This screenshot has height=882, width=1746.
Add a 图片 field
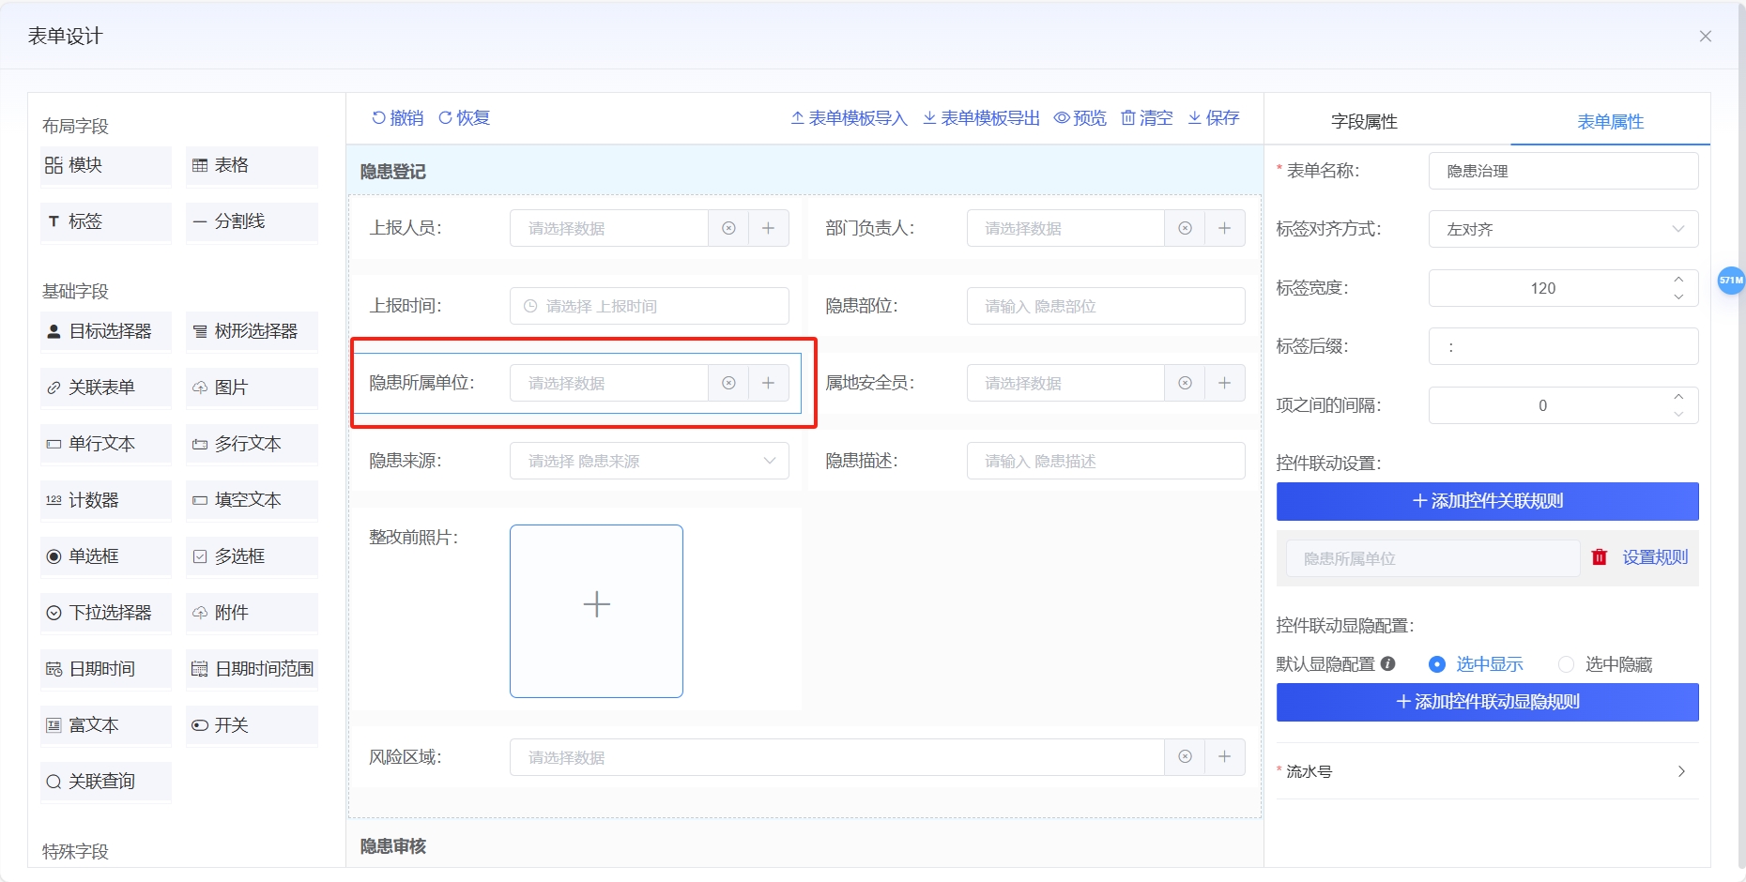coord(252,388)
